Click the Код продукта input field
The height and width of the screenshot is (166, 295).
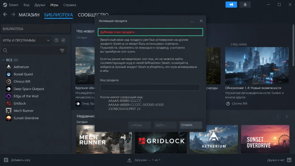[x=150, y=88]
